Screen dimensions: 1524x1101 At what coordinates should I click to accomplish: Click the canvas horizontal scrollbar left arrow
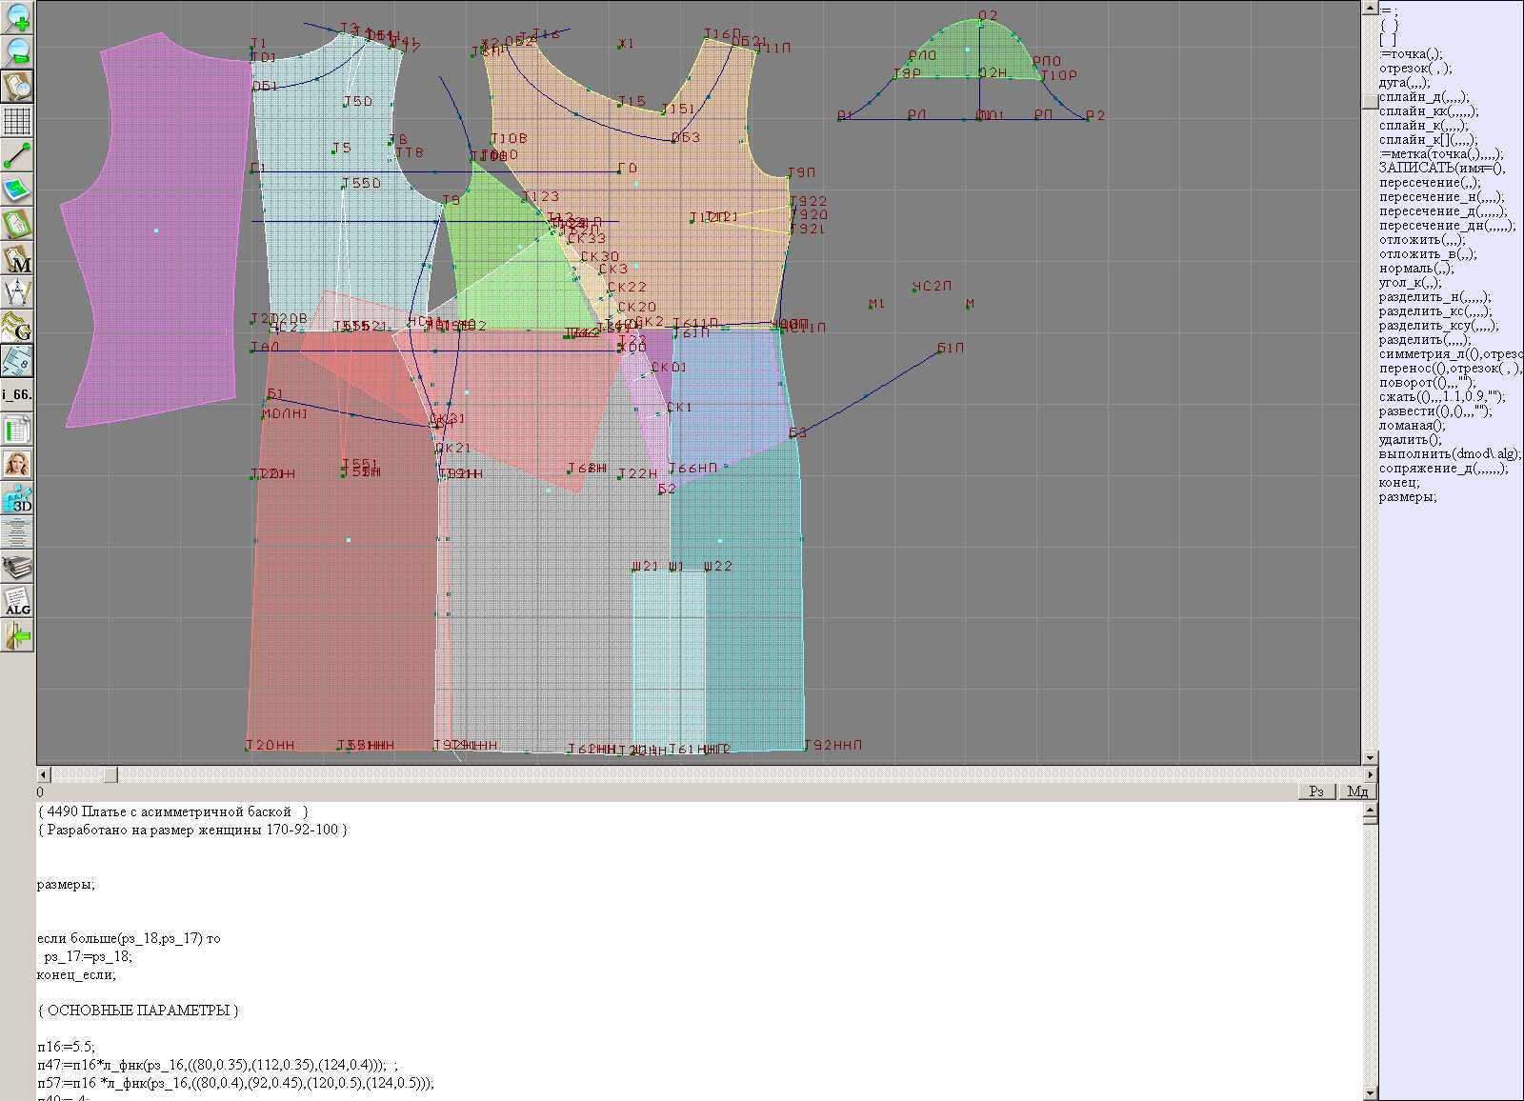click(x=42, y=775)
